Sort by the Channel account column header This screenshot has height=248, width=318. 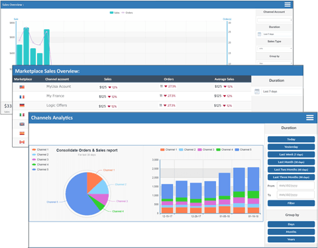57,79
